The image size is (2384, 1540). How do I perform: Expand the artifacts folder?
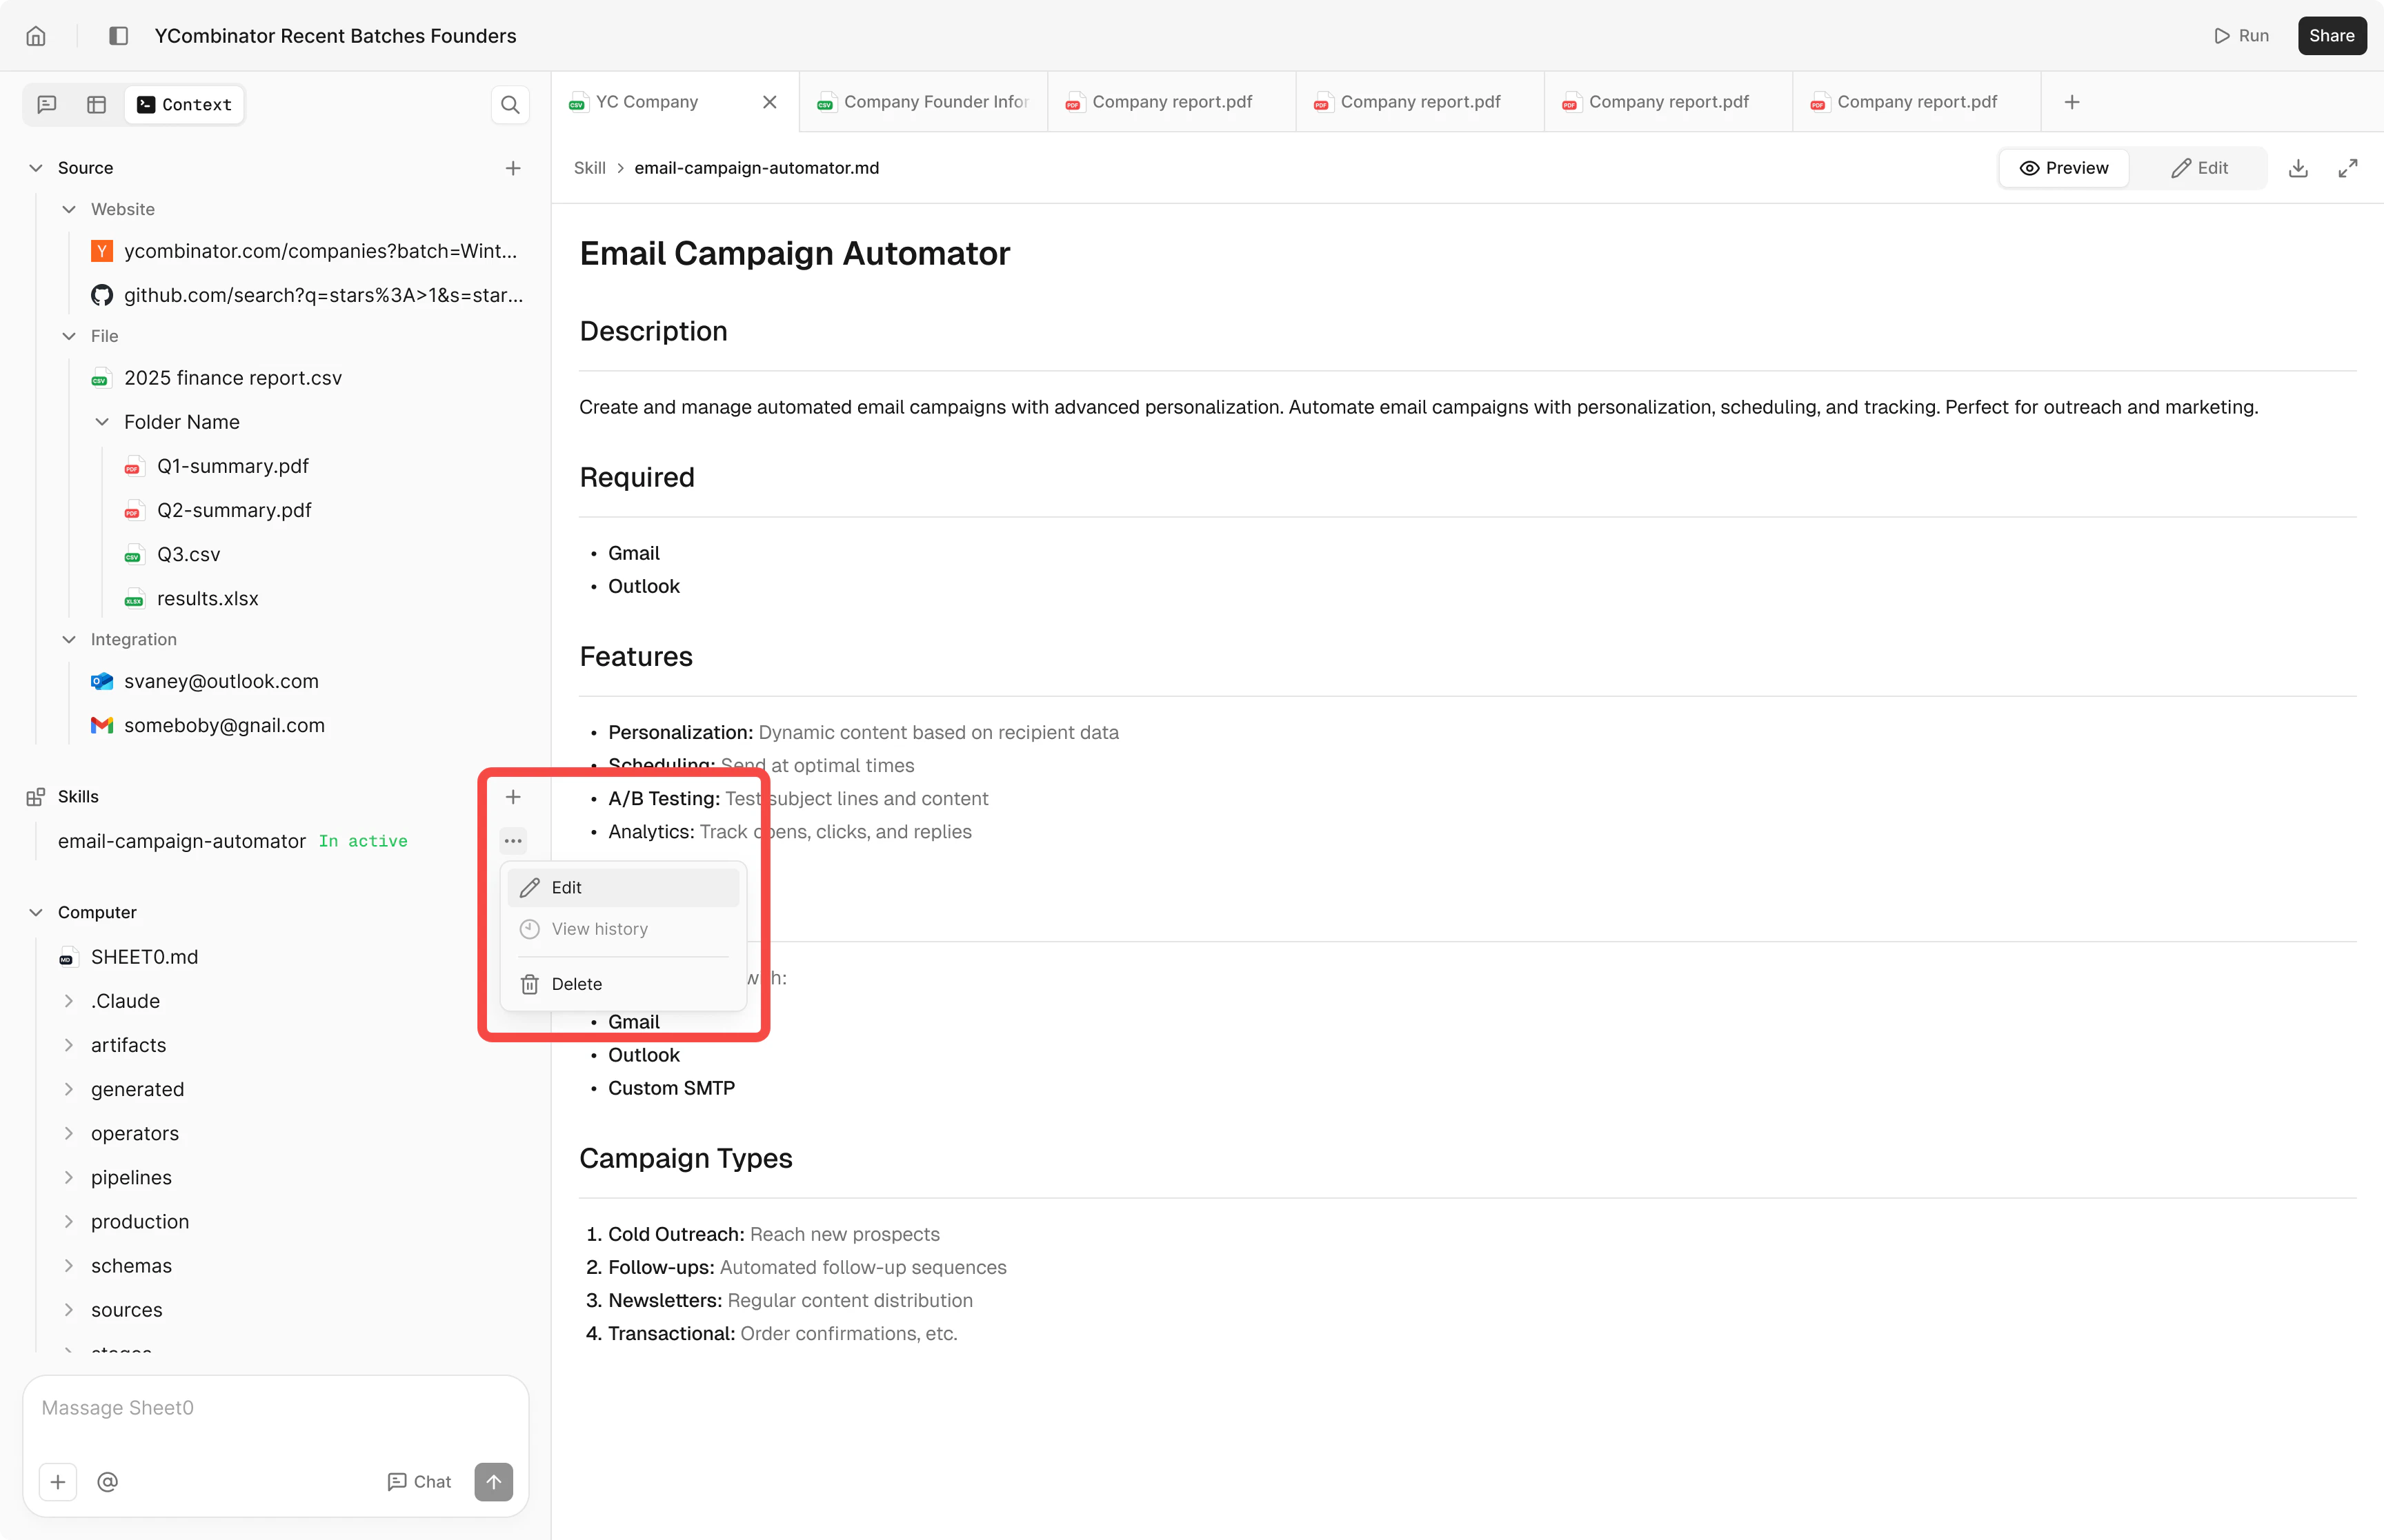69,1045
